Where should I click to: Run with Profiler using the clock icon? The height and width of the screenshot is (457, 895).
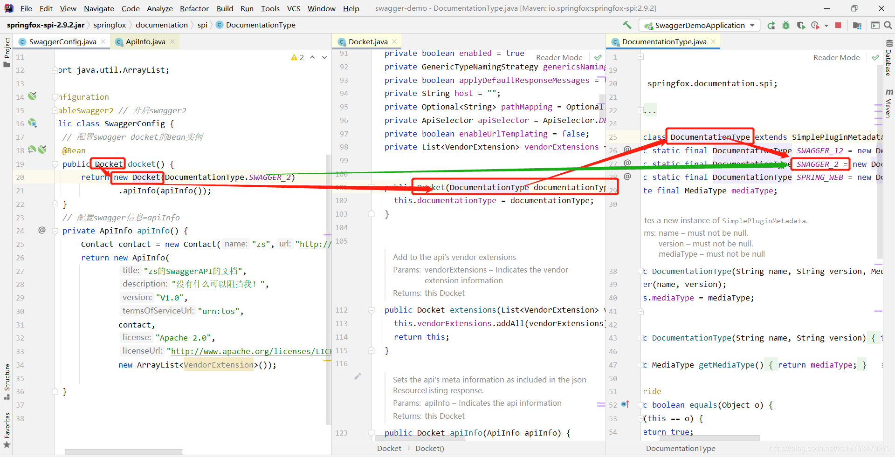(815, 26)
